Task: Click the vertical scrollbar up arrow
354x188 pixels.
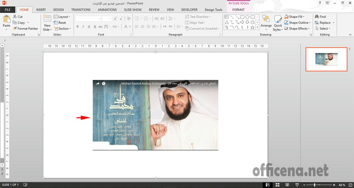Action: coord(2,45)
